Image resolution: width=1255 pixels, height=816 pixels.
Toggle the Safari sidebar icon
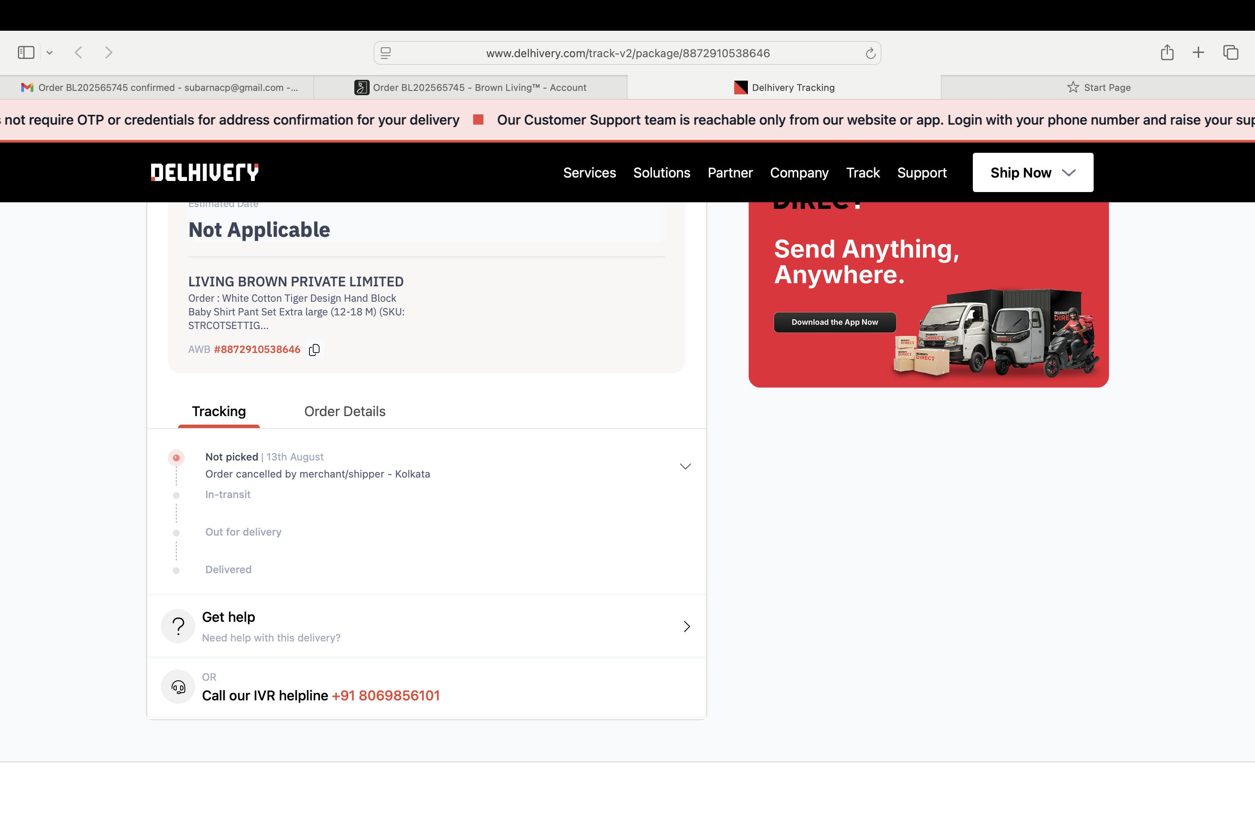26,52
